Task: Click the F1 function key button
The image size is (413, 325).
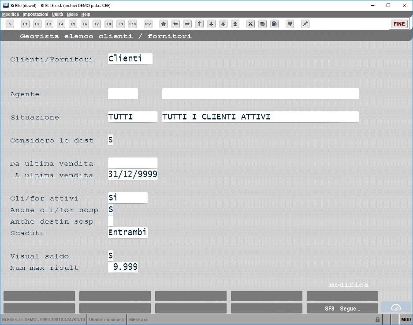Action: point(25,24)
